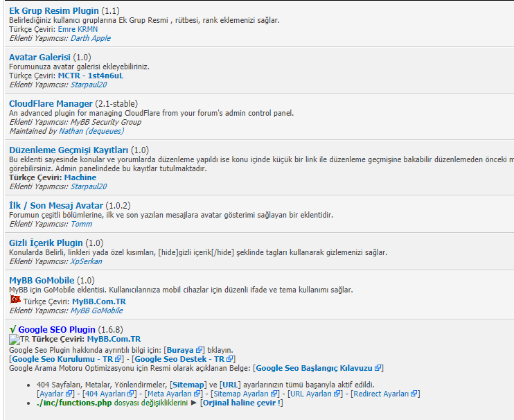Click the external-link icon beside Buraya
The height and width of the screenshot is (420, 514).
[x=199, y=350]
